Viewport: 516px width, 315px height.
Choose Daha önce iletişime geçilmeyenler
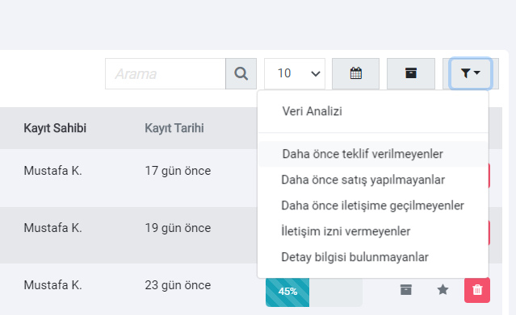(x=373, y=205)
